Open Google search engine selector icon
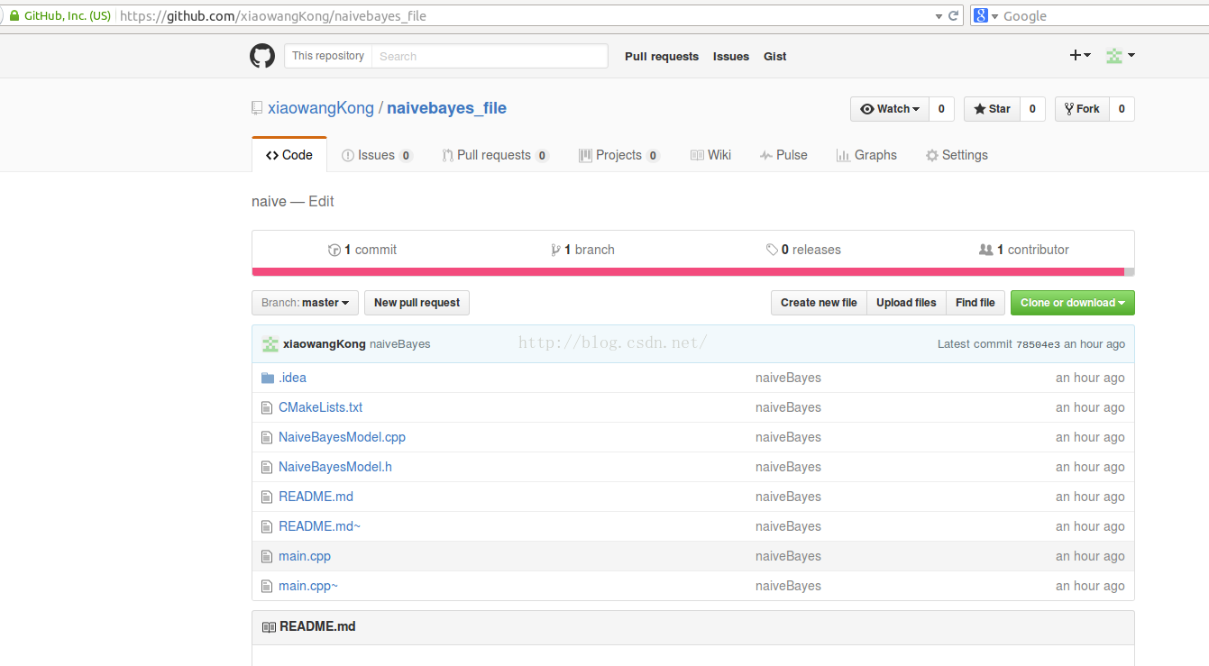1209x666 pixels. (x=982, y=15)
